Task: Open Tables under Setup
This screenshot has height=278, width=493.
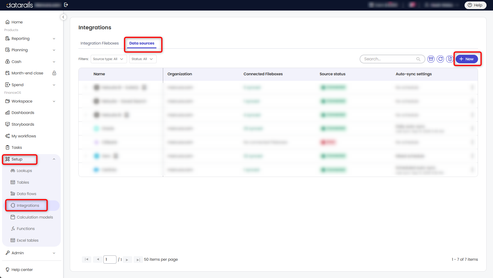Action: [x=23, y=182]
